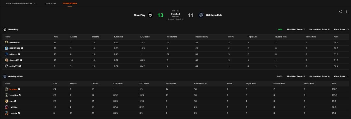The height and width of the screenshot is (119, 351).
Task: Click First Half Score: 7 text
Action: coord(296,30)
